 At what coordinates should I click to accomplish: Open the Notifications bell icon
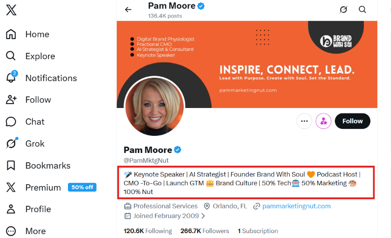(x=11, y=78)
